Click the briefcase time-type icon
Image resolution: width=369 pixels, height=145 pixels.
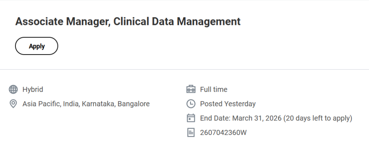191,89
